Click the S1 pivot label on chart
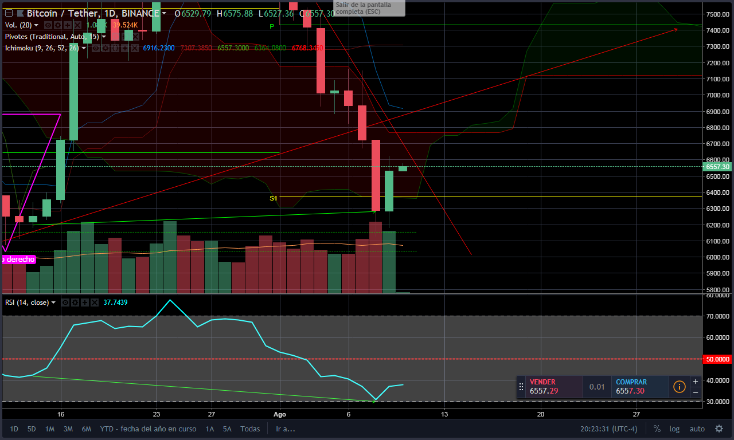734x440 pixels. pos(274,198)
